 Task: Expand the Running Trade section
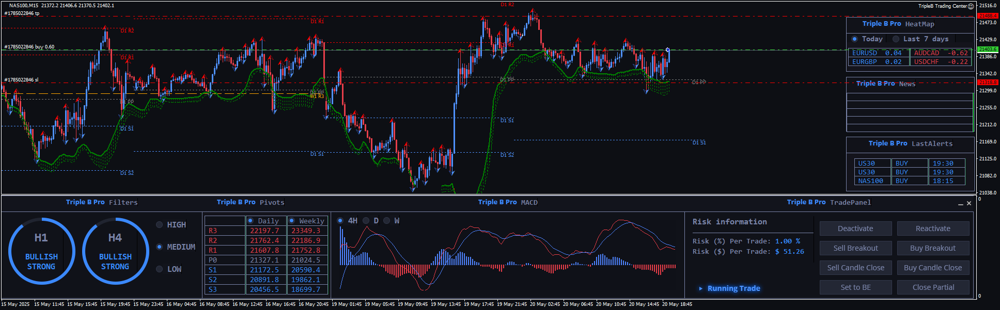click(700, 289)
